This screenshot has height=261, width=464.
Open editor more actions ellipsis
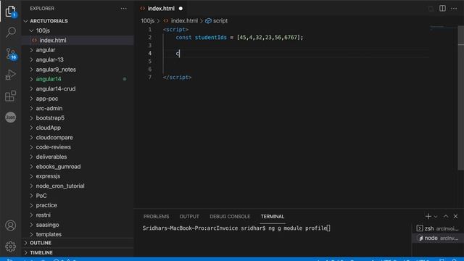[x=454, y=9]
